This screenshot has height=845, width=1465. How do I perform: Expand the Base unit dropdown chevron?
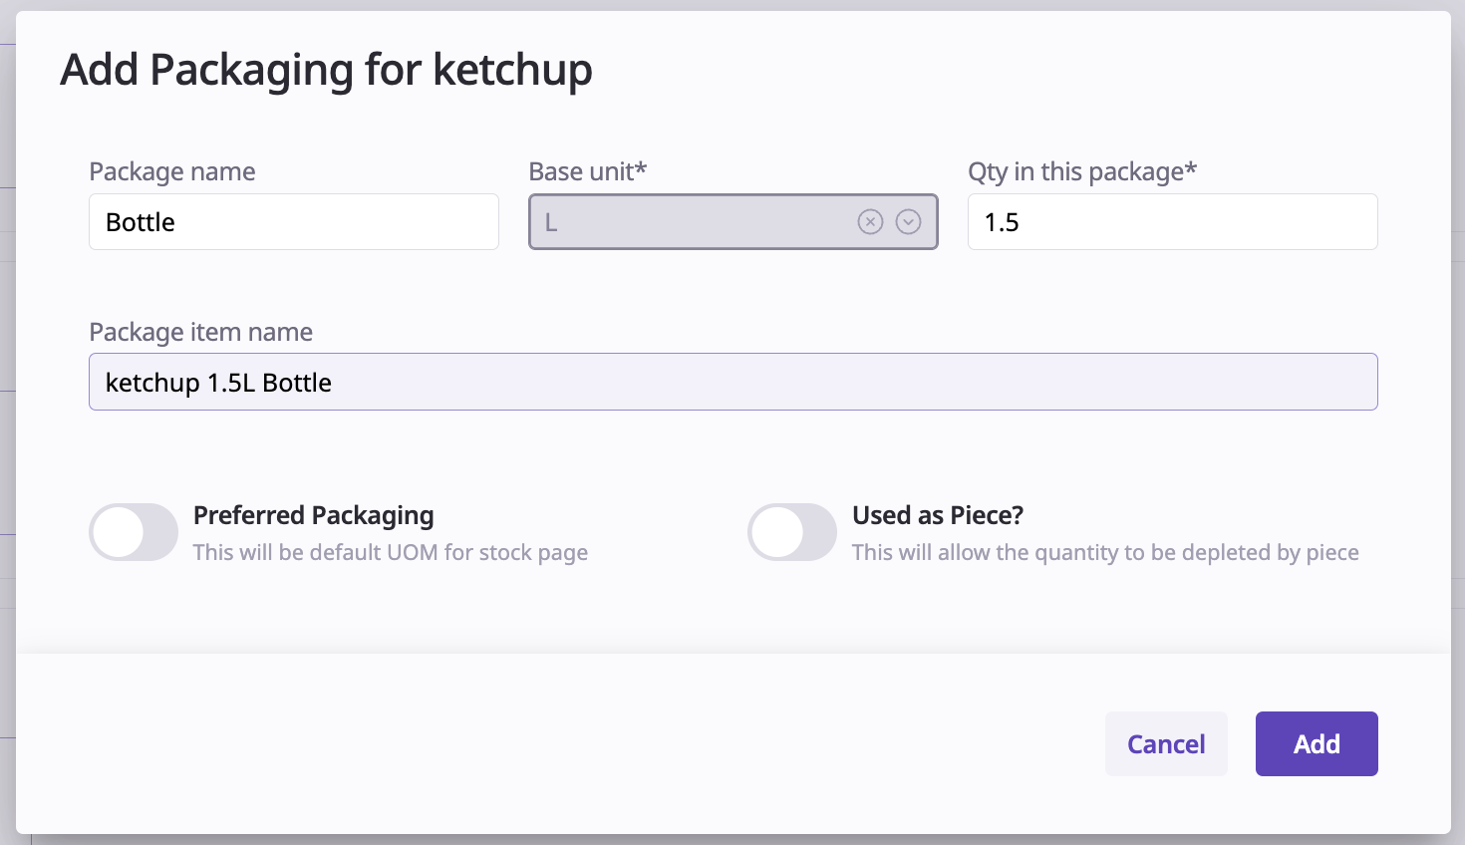tap(908, 222)
